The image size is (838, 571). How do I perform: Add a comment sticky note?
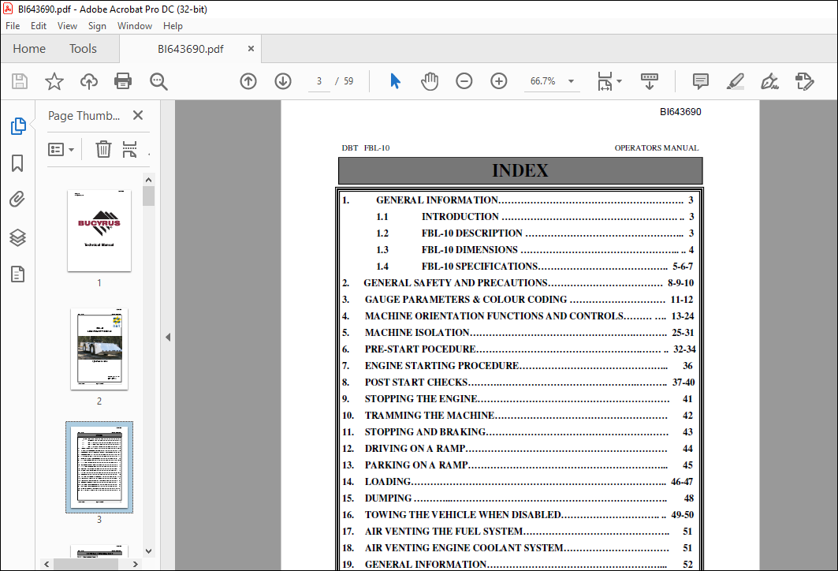[x=700, y=81]
